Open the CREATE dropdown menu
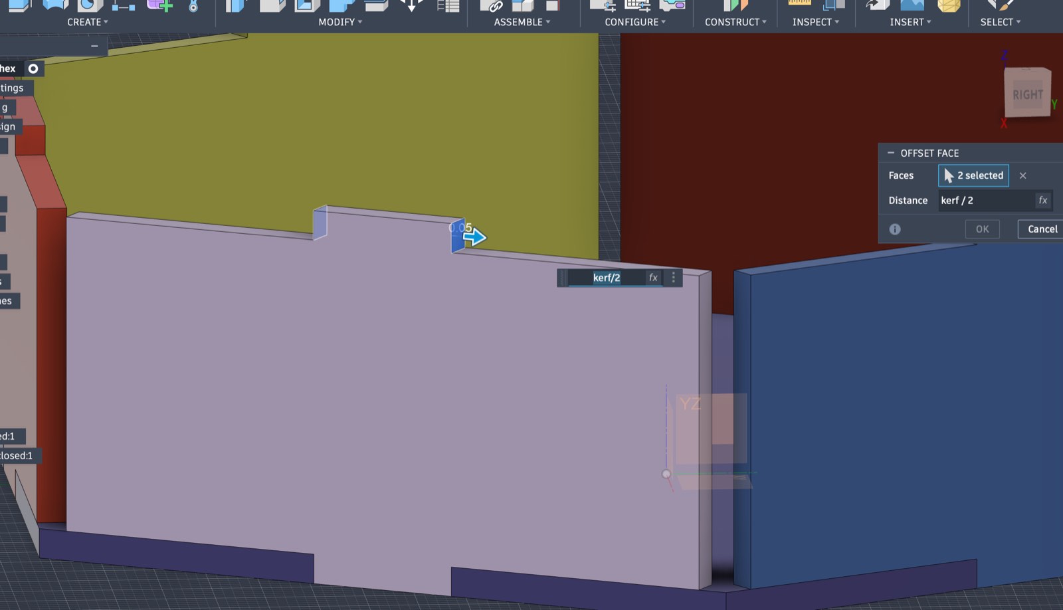1063x610 pixels. tap(87, 22)
